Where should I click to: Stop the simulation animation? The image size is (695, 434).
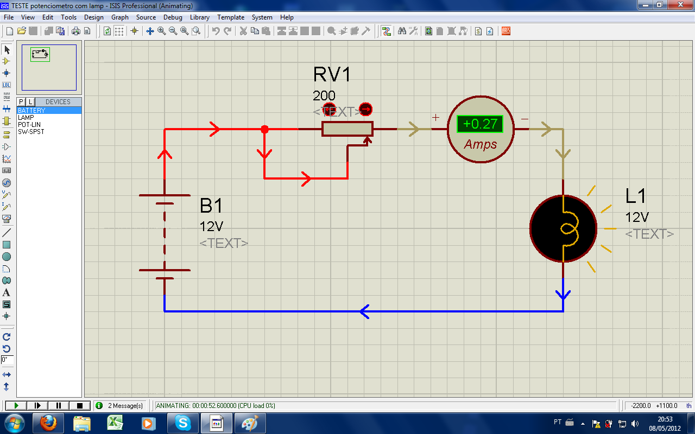[80, 406]
